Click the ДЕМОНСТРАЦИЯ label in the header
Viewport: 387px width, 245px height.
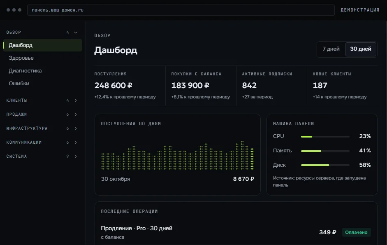tap(360, 10)
